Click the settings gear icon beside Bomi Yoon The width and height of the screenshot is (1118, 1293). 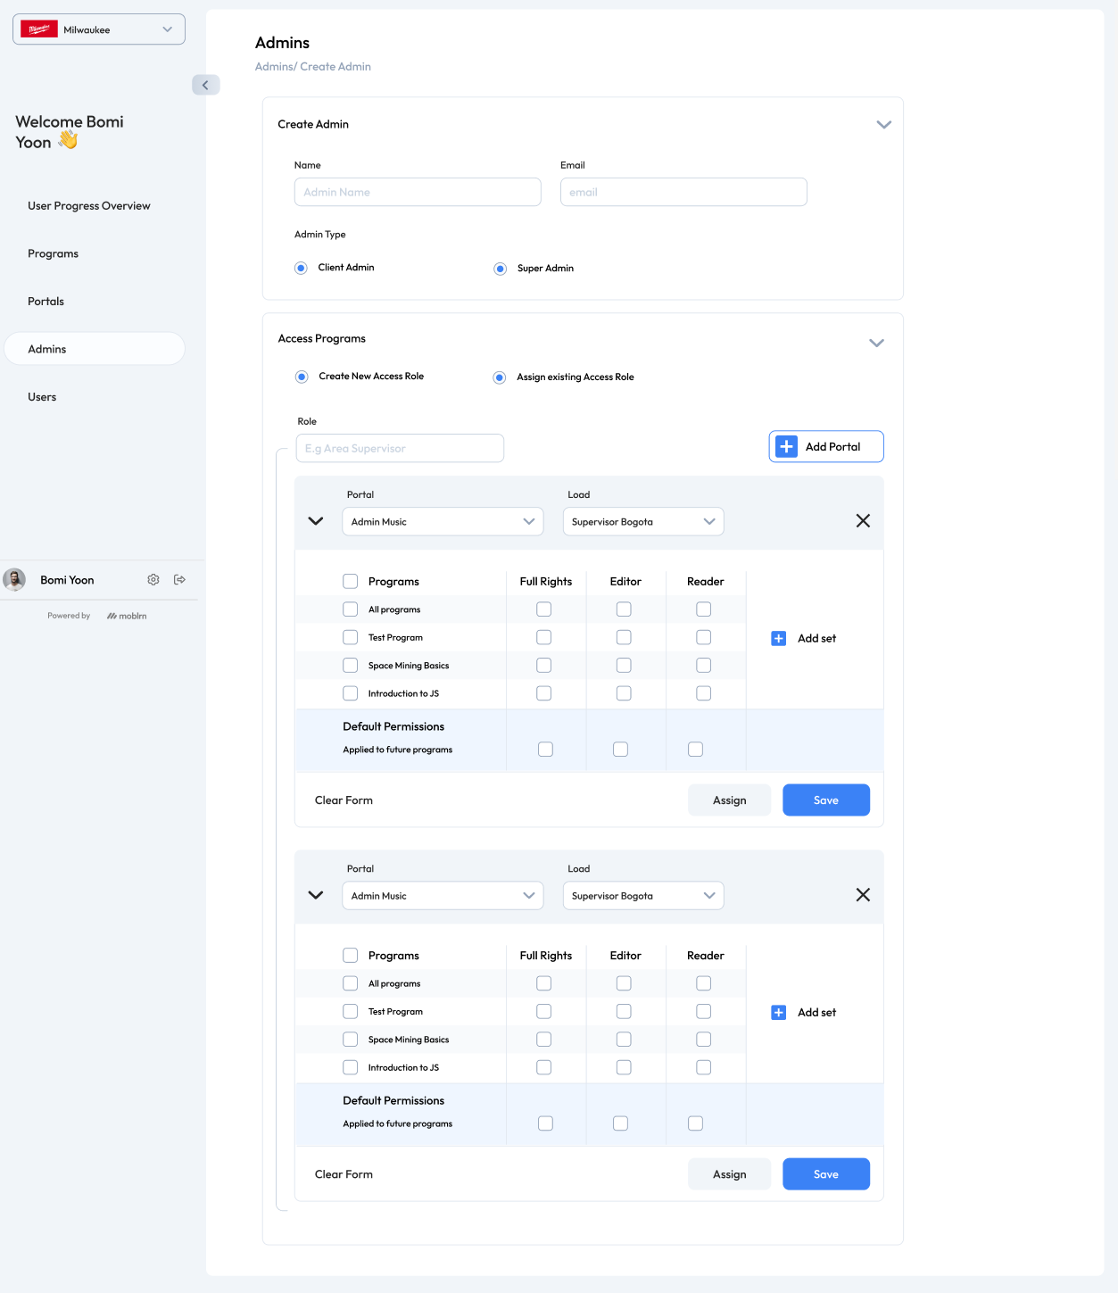[153, 580]
